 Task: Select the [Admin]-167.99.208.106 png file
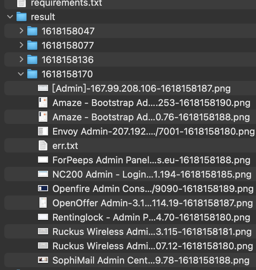coord(141,88)
